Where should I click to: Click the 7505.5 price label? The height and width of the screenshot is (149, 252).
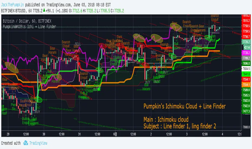pos(246,95)
